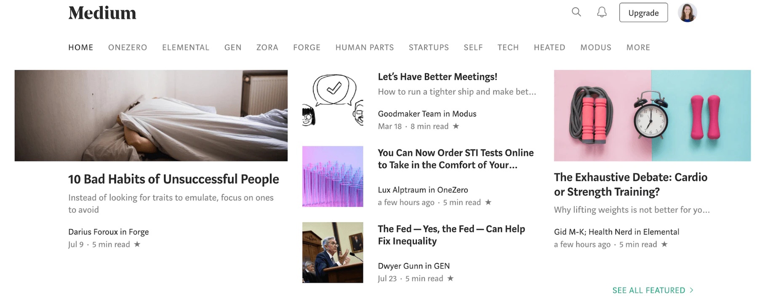Open the search magnifier icon
Viewport: 768px width, 302px height.
tap(576, 12)
